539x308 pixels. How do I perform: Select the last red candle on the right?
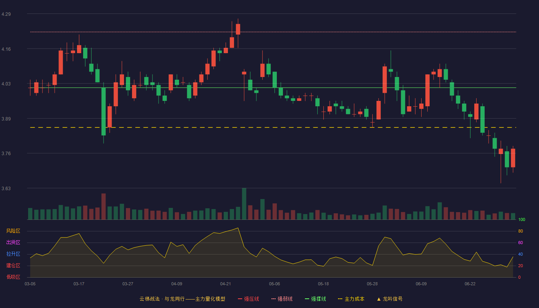(513, 158)
